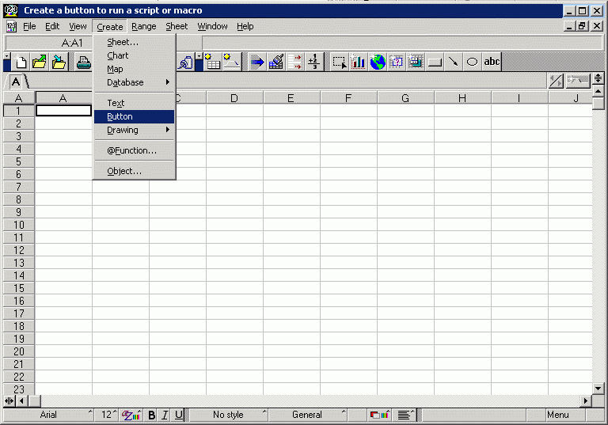This screenshot has height=425, width=608.
Task: Click the create chart toolbar icon
Action: coord(358,62)
